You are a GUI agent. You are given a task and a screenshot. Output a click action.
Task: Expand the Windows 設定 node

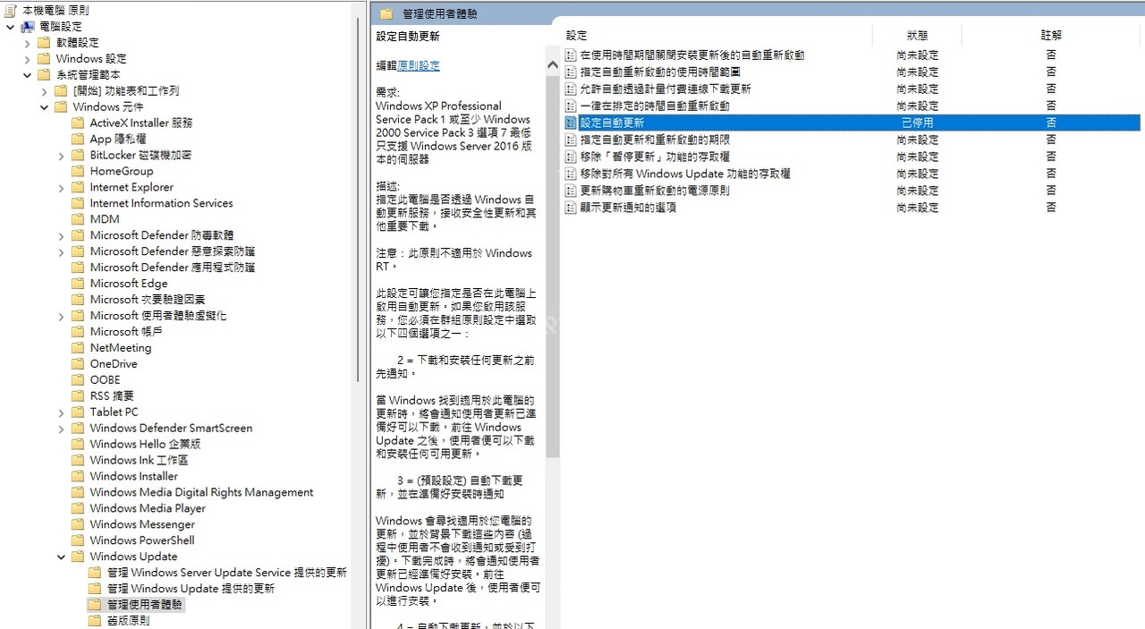click(27, 59)
